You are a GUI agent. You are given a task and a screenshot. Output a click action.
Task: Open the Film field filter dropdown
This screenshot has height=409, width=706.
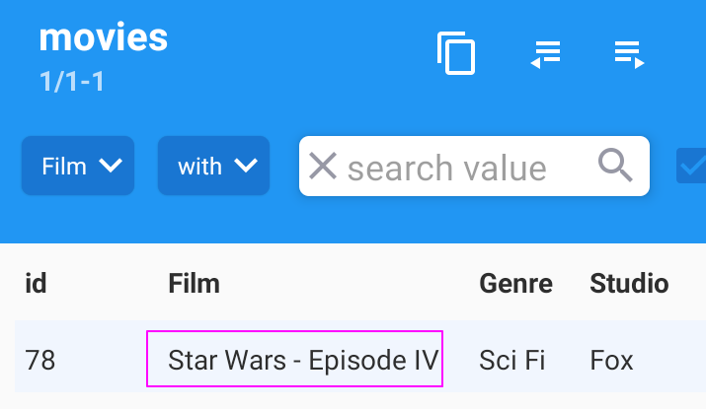[77, 167]
